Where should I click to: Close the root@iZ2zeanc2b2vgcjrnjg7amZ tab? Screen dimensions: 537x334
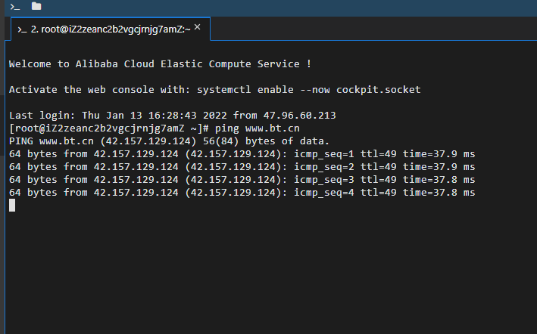pyautogui.click(x=197, y=27)
